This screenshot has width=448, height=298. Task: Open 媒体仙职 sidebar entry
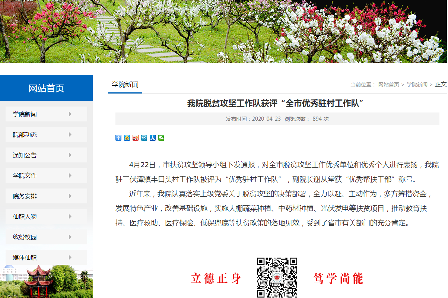(x=25, y=257)
